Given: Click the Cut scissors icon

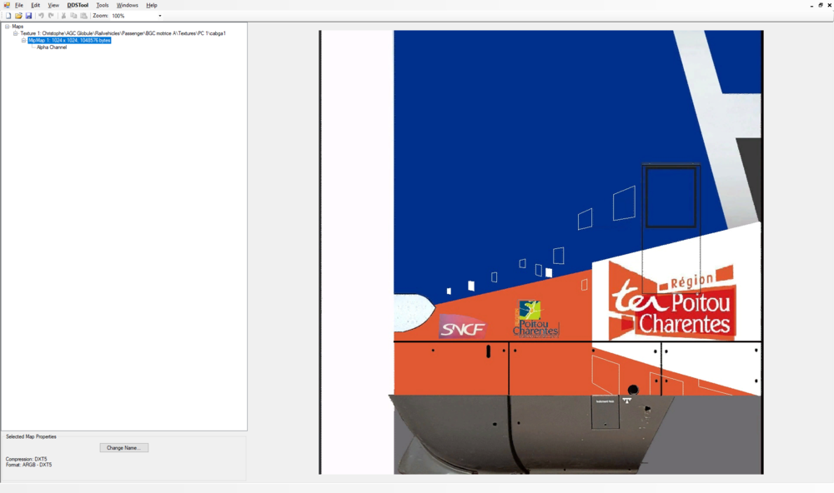Looking at the screenshot, I should point(63,16).
